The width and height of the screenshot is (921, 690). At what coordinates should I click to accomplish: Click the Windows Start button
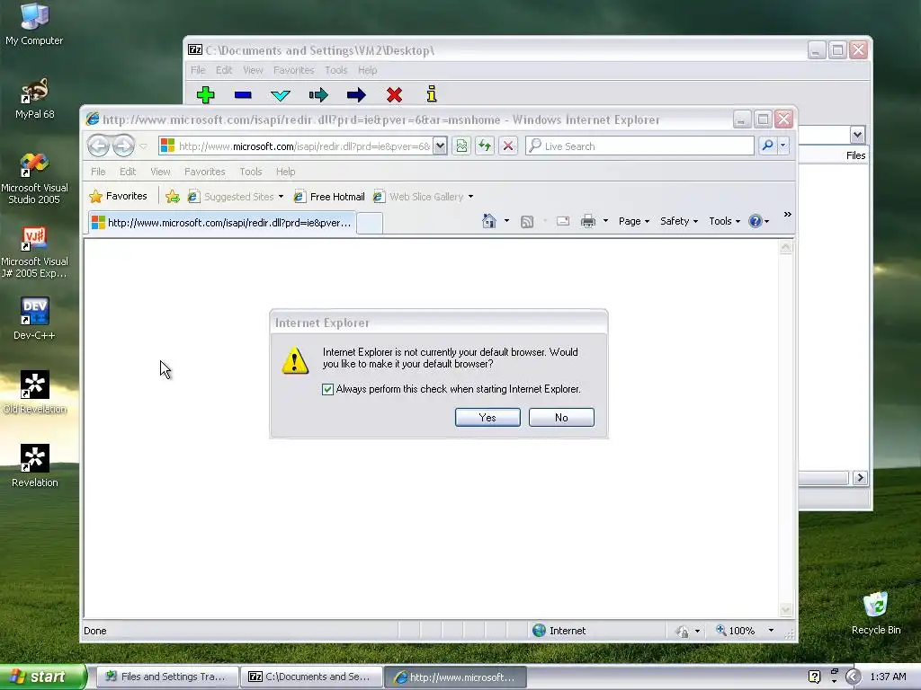click(42, 677)
